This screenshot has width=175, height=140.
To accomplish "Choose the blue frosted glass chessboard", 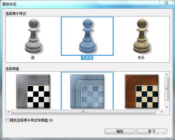I will (87, 91).
